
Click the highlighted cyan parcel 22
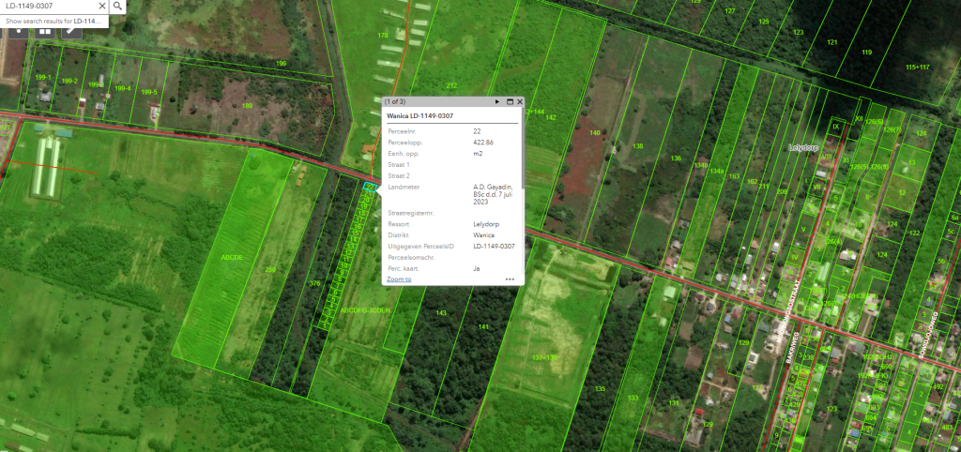click(370, 188)
